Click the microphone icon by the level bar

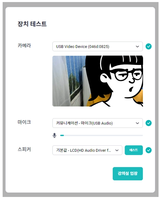click(54, 135)
